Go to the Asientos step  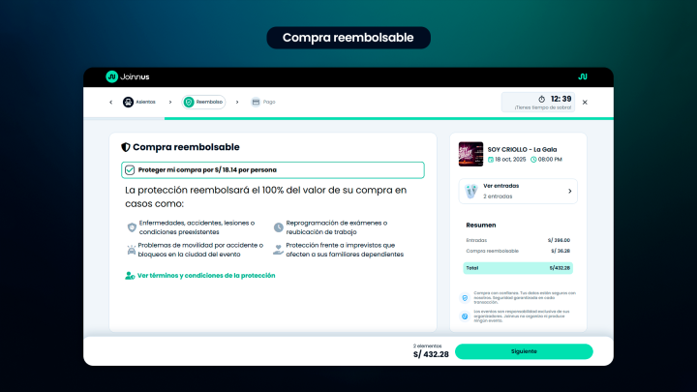[x=147, y=102]
